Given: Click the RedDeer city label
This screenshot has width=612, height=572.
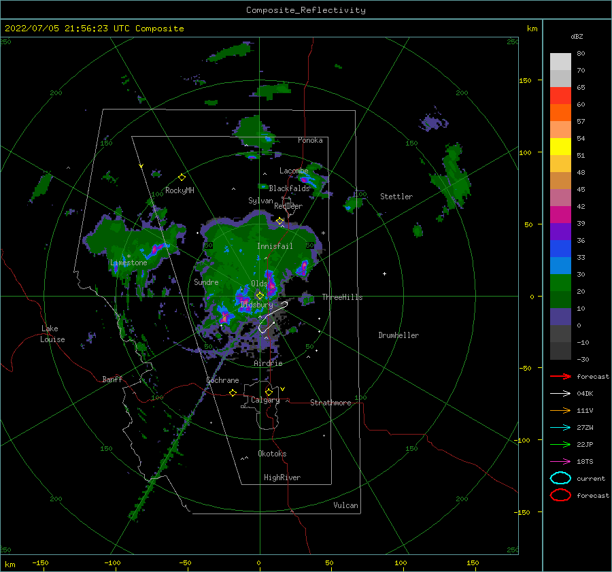Looking at the screenshot, I should tap(288, 206).
